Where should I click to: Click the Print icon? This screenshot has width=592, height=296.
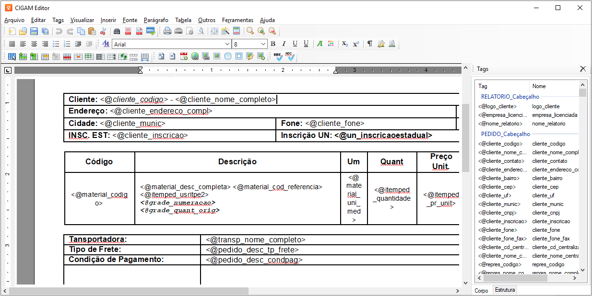(167, 31)
